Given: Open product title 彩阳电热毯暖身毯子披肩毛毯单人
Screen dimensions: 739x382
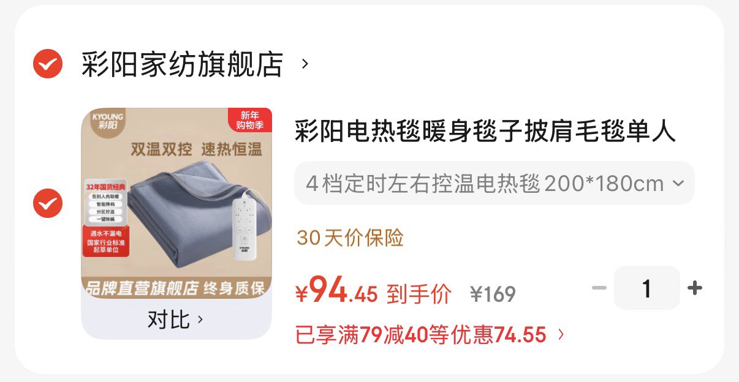Looking at the screenshot, I should pos(485,131).
